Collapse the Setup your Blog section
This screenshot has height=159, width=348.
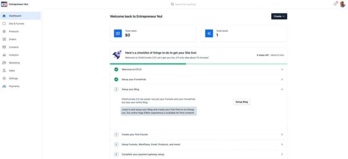point(282,90)
